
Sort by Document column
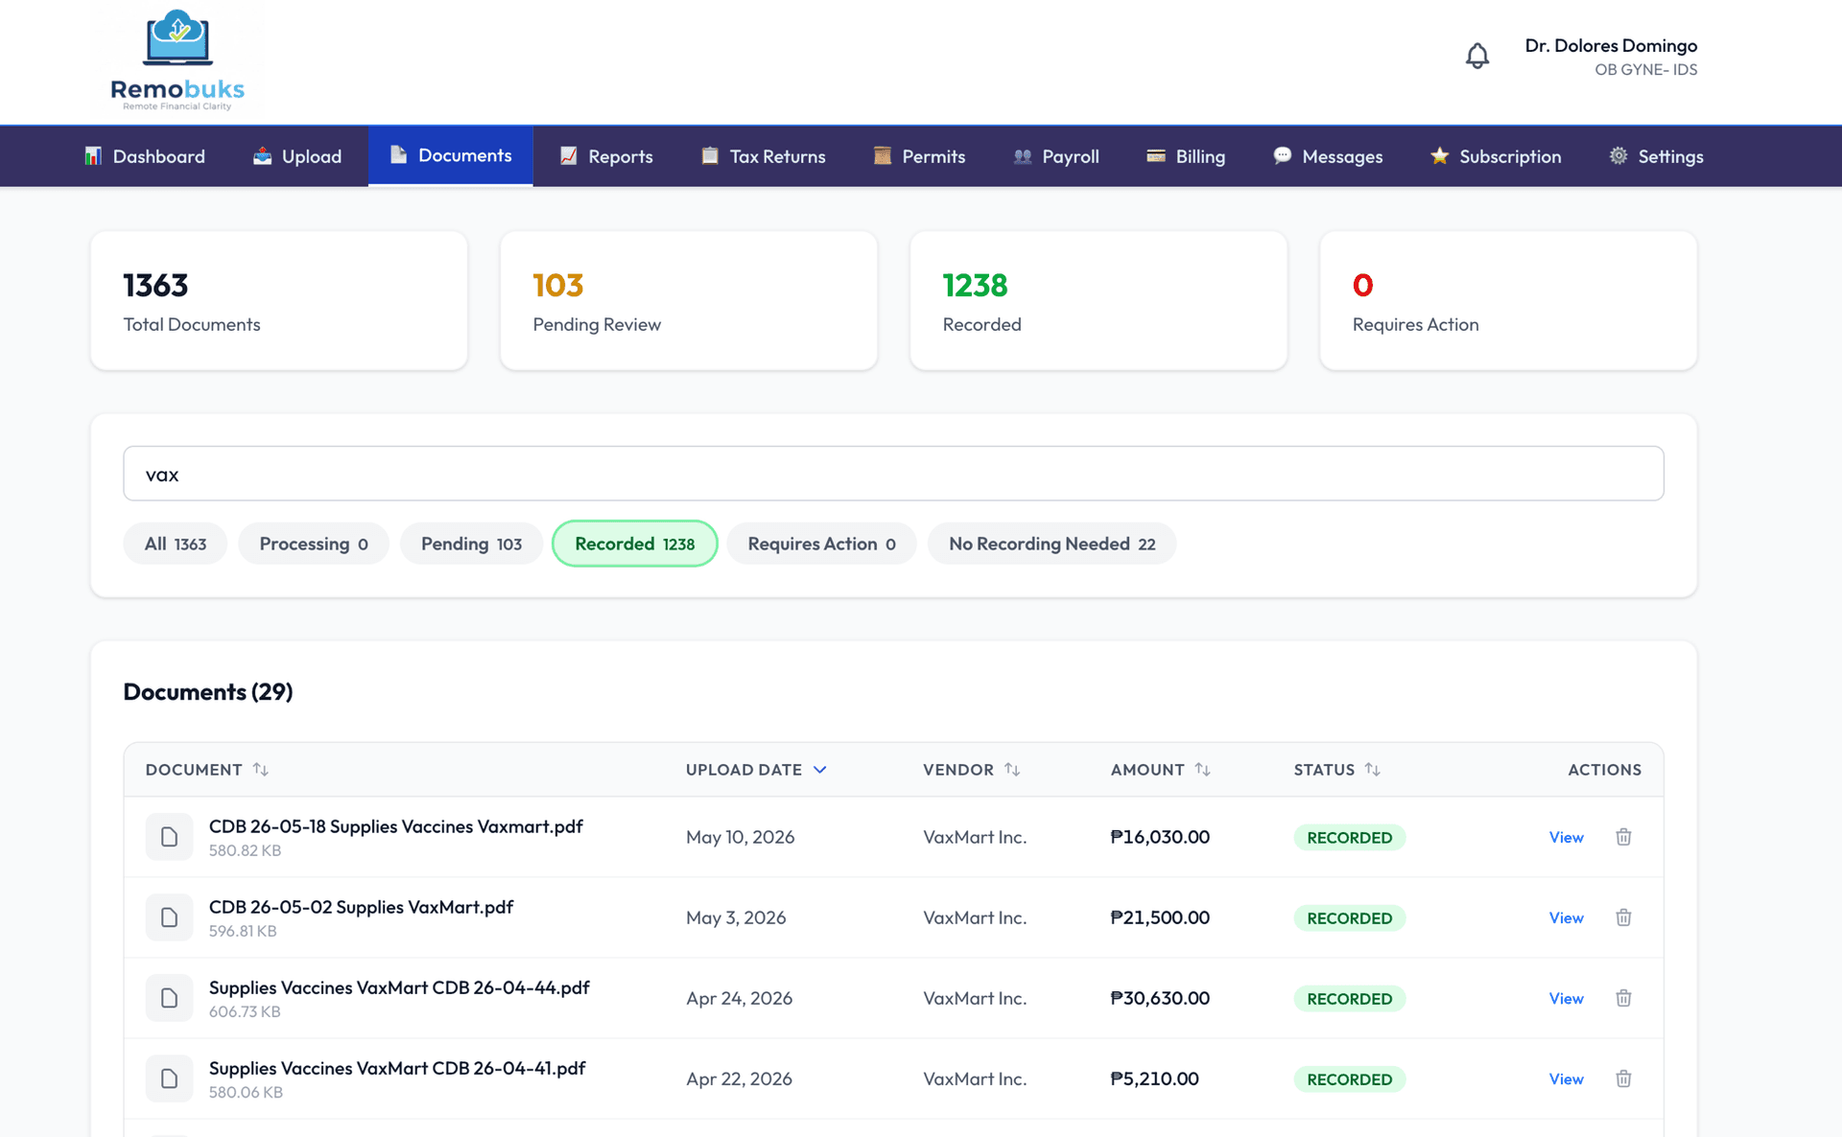(x=207, y=770)
